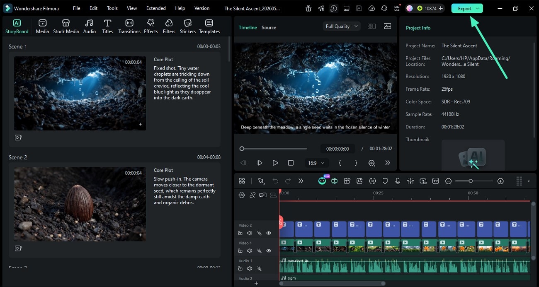
Task: Open the audio mixer icon
Action: (410, 181)
